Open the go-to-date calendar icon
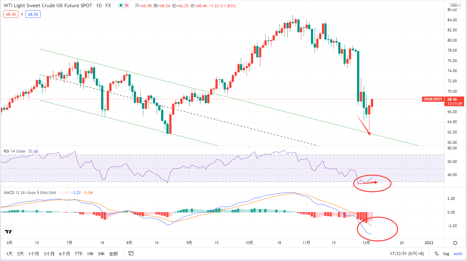 (x=131, y=253)
